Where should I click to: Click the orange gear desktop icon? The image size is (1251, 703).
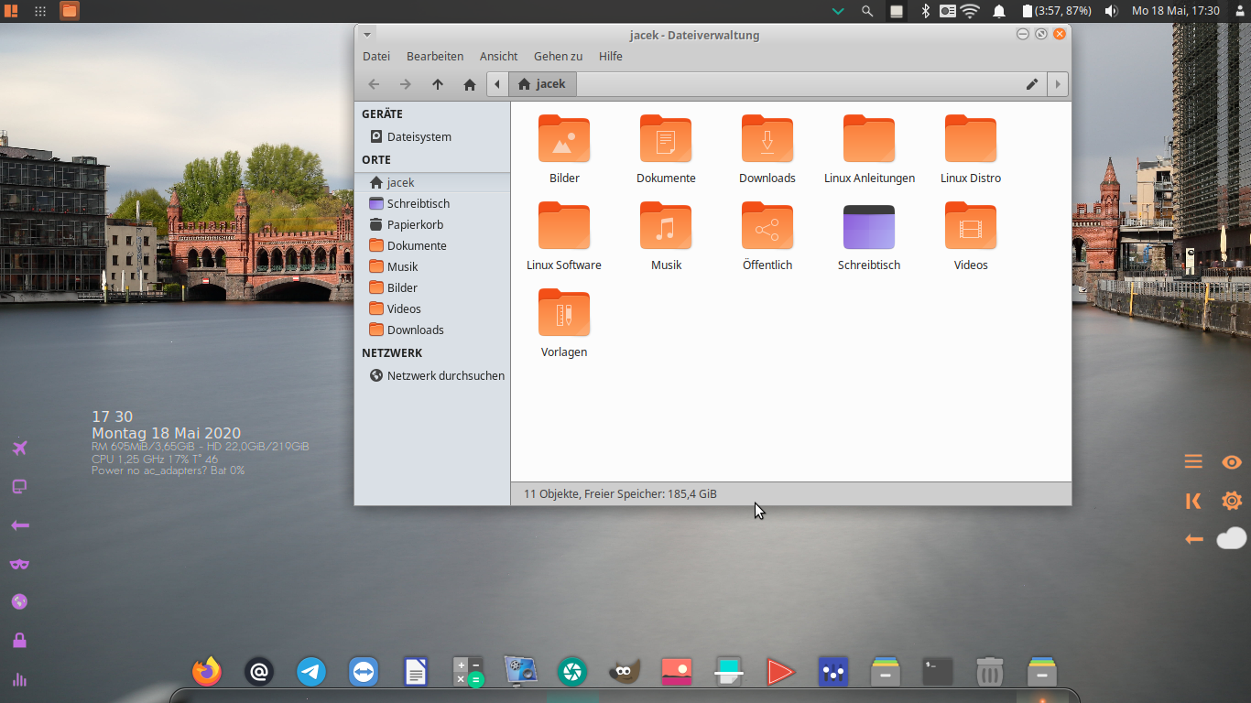pos(1232,501)
